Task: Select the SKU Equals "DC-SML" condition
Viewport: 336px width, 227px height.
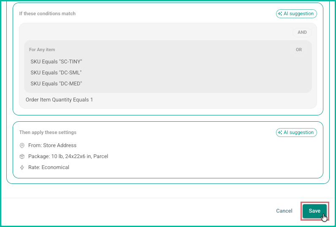Action: pos(56,73)
